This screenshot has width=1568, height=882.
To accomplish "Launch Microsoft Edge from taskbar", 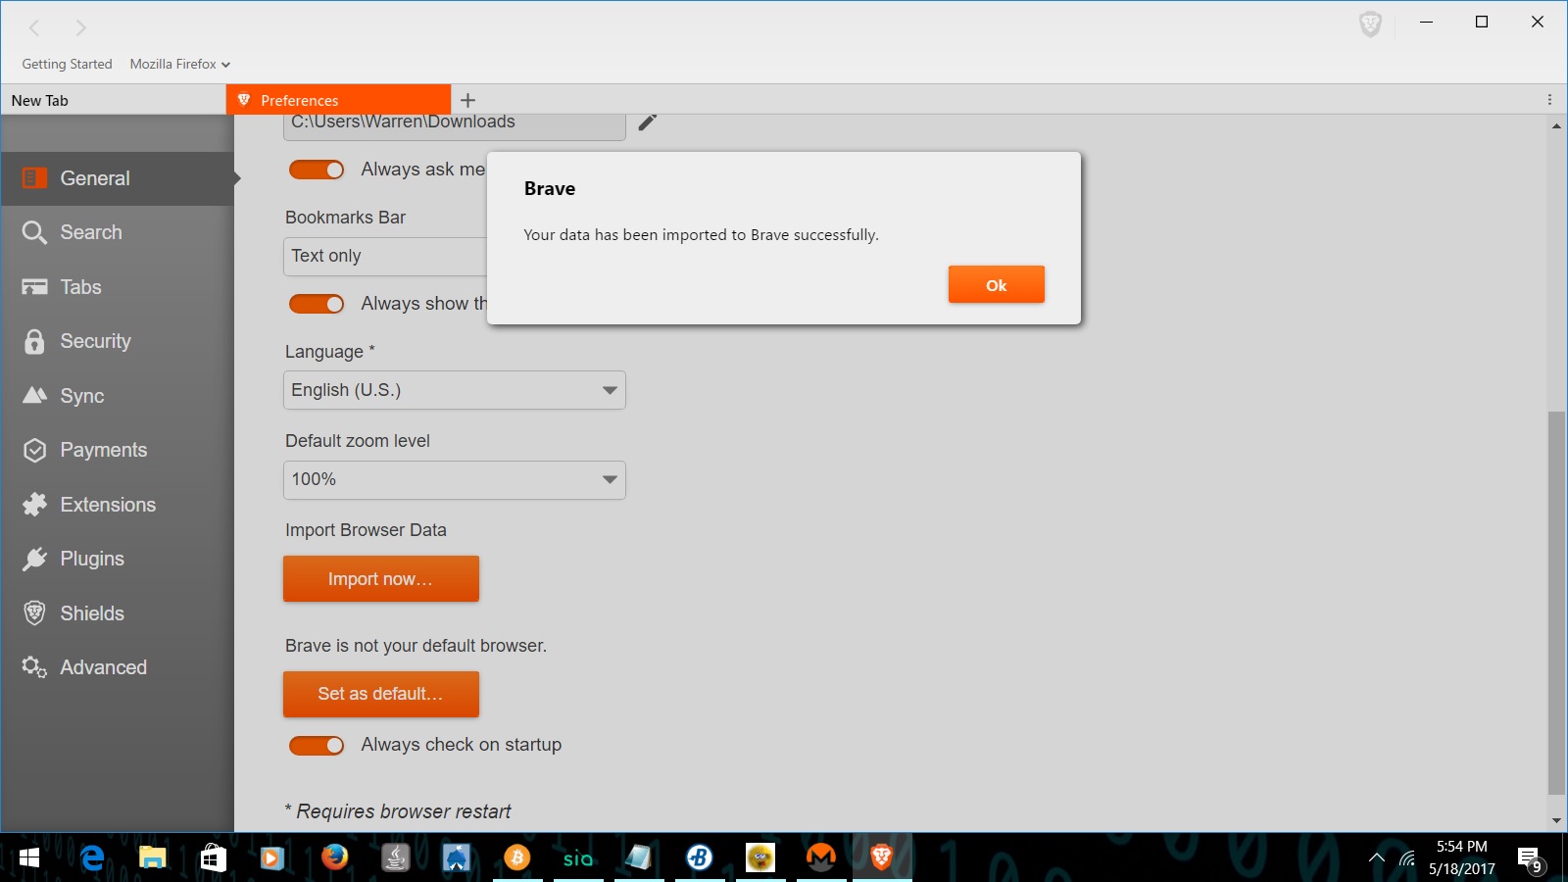I will (92, 858).
